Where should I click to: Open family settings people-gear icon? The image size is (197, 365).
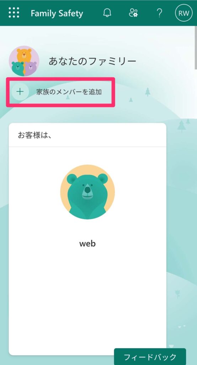tap(133, 13)
